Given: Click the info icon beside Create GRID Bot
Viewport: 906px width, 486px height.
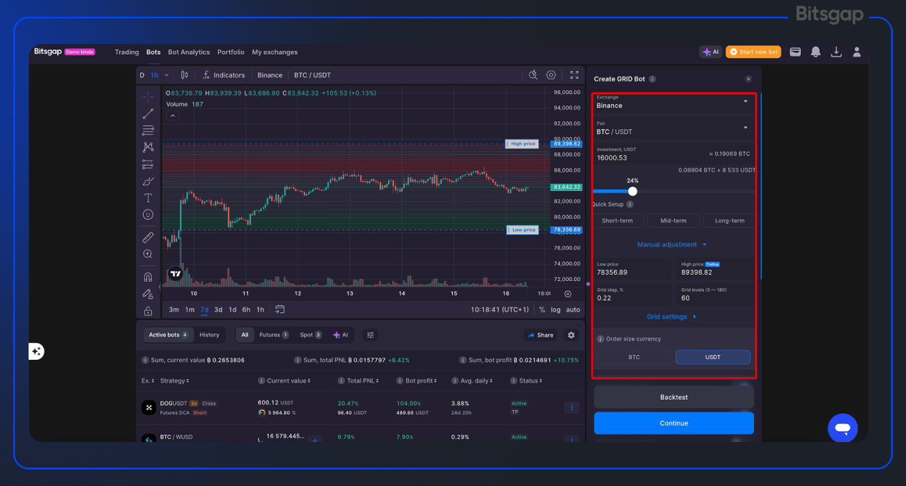Looking at the screenshot, I should tap(652, 79).
